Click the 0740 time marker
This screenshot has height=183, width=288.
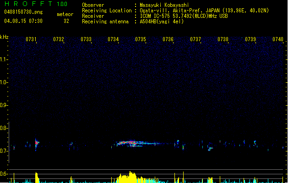tap(278, 39)
